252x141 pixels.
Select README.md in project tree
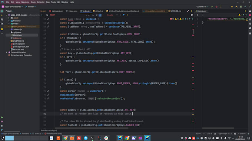pos(17,49)
